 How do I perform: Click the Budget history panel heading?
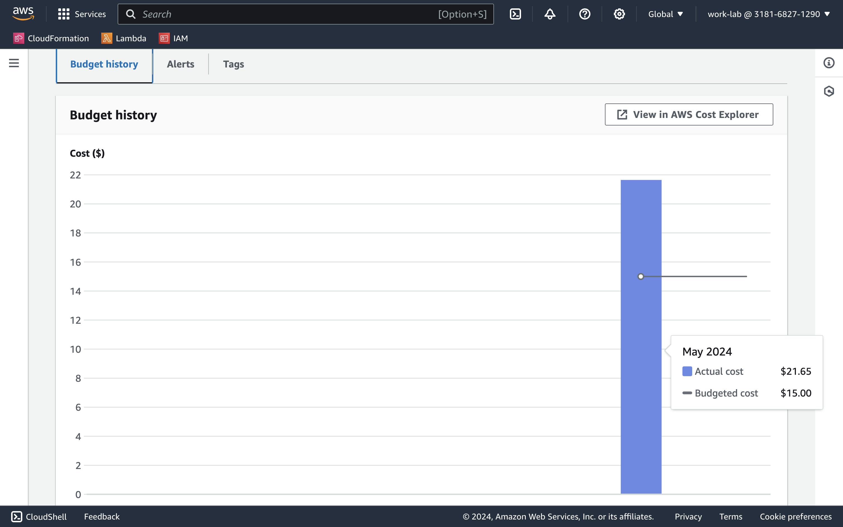113,115
